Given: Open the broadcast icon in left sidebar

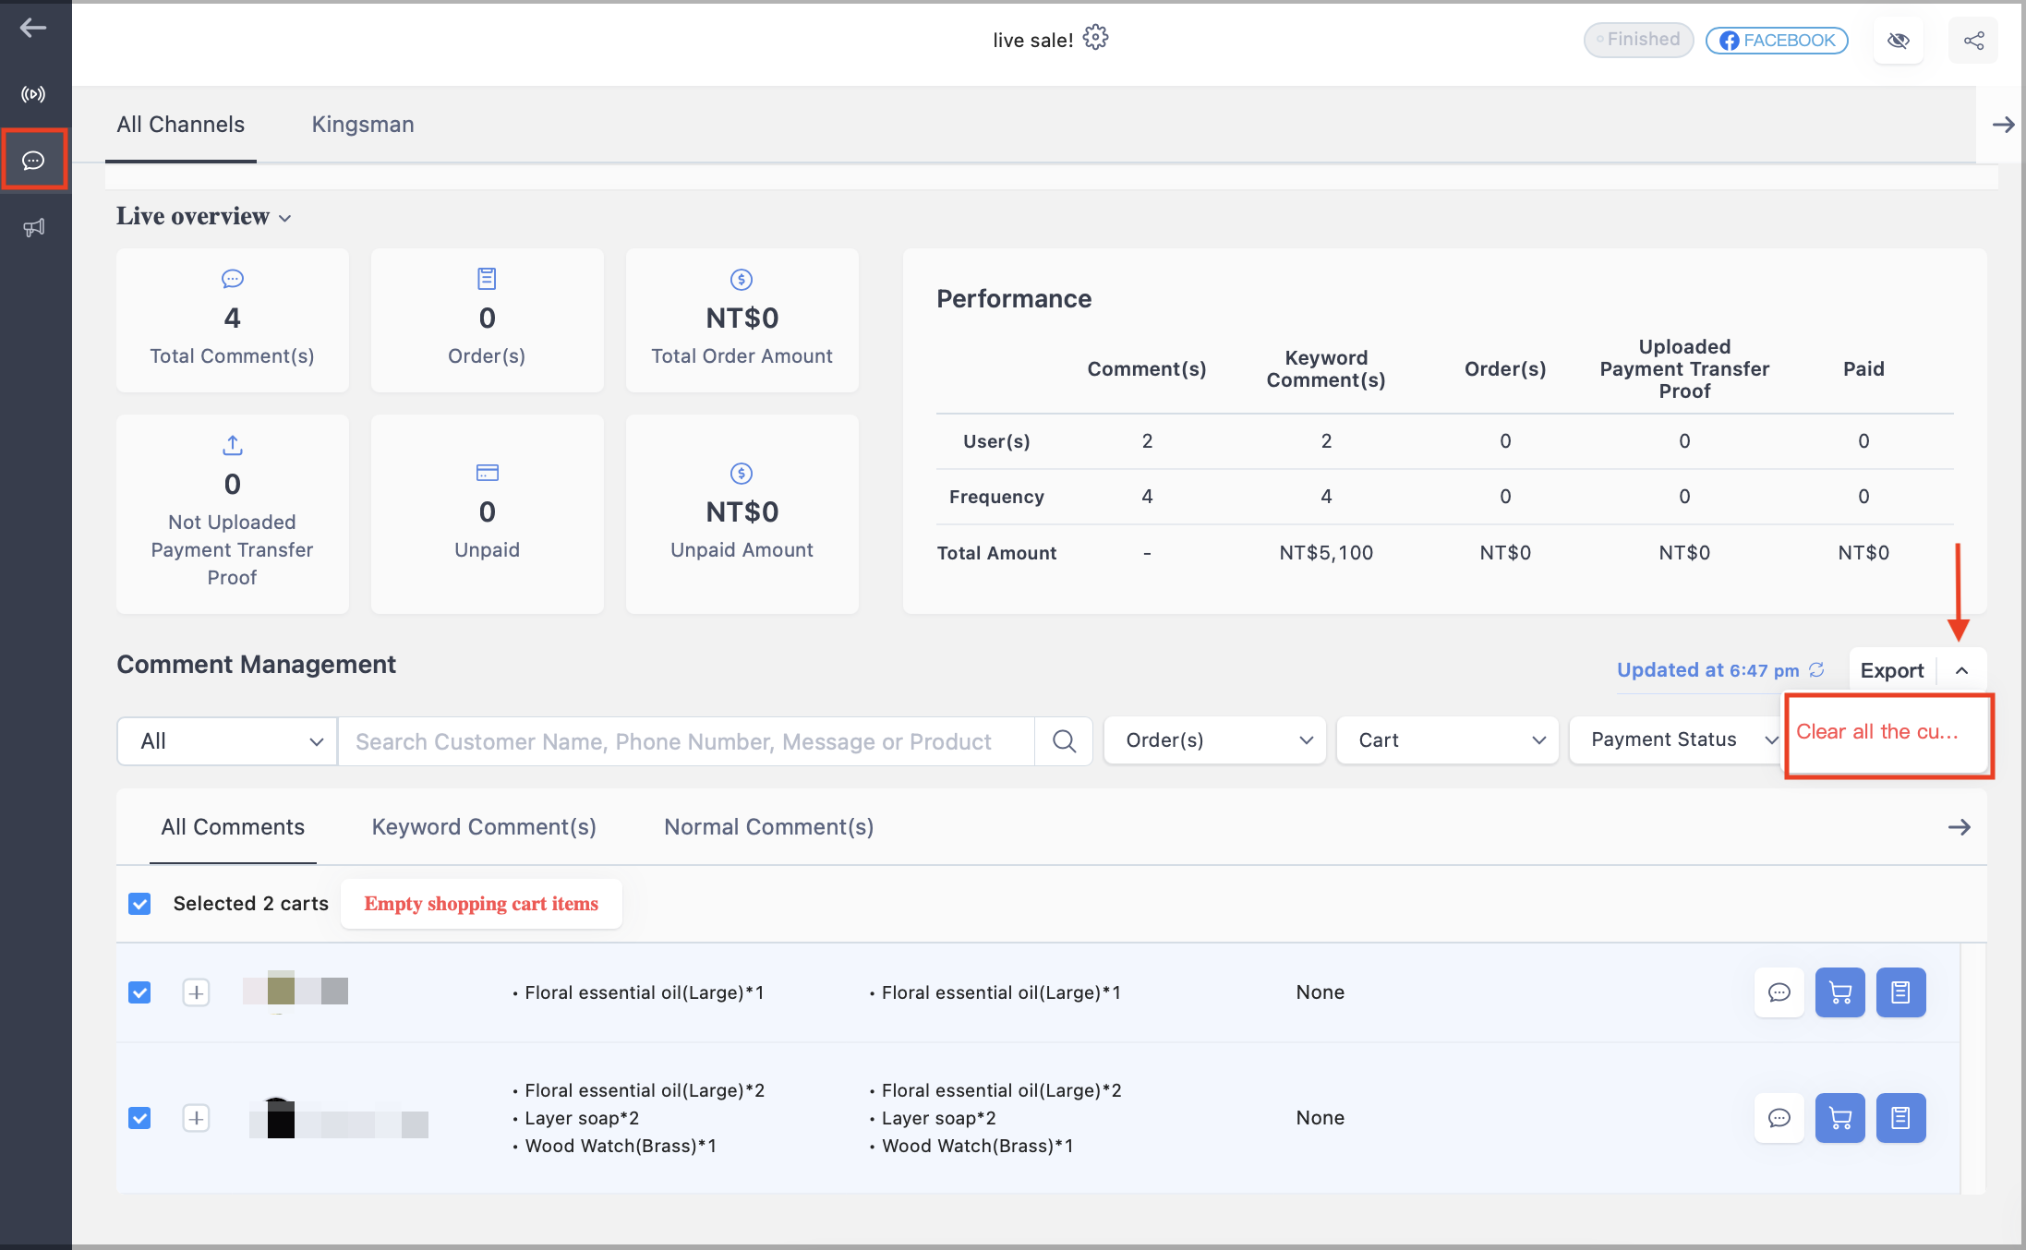Looking at the screenshot, I should point(33,94).
